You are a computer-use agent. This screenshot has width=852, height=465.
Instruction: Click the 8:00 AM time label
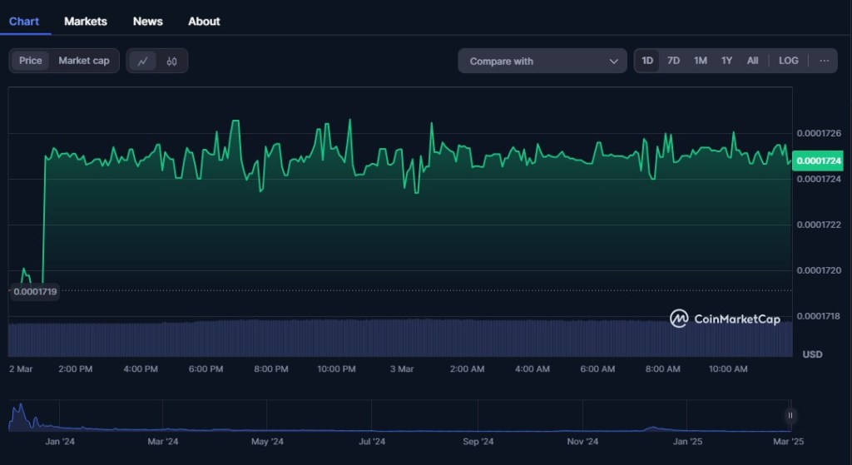pyautogui.click(x=663, y=369)
